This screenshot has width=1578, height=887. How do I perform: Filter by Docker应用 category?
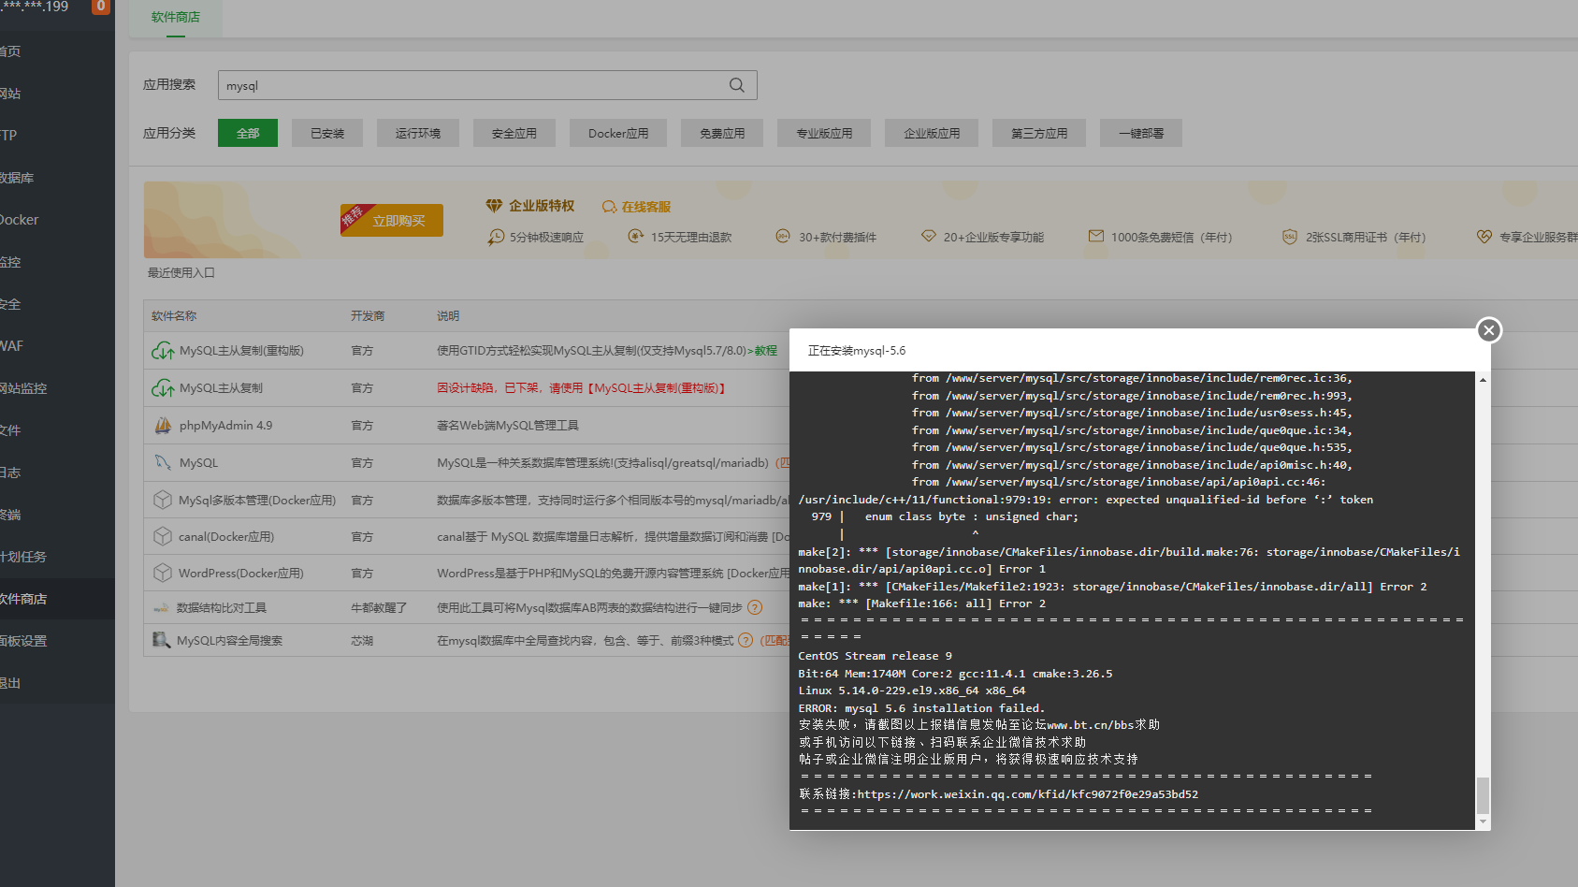tap(618, 133)
